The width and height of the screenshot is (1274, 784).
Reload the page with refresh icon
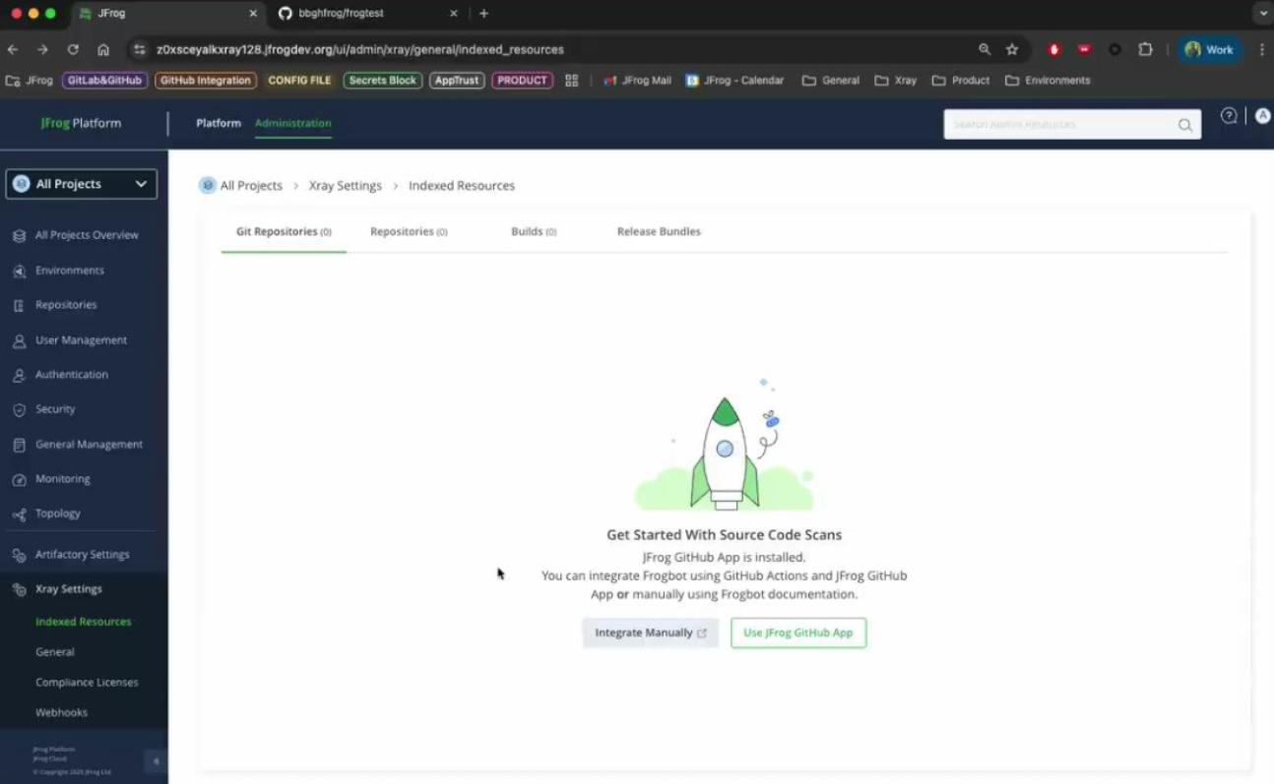73,49
